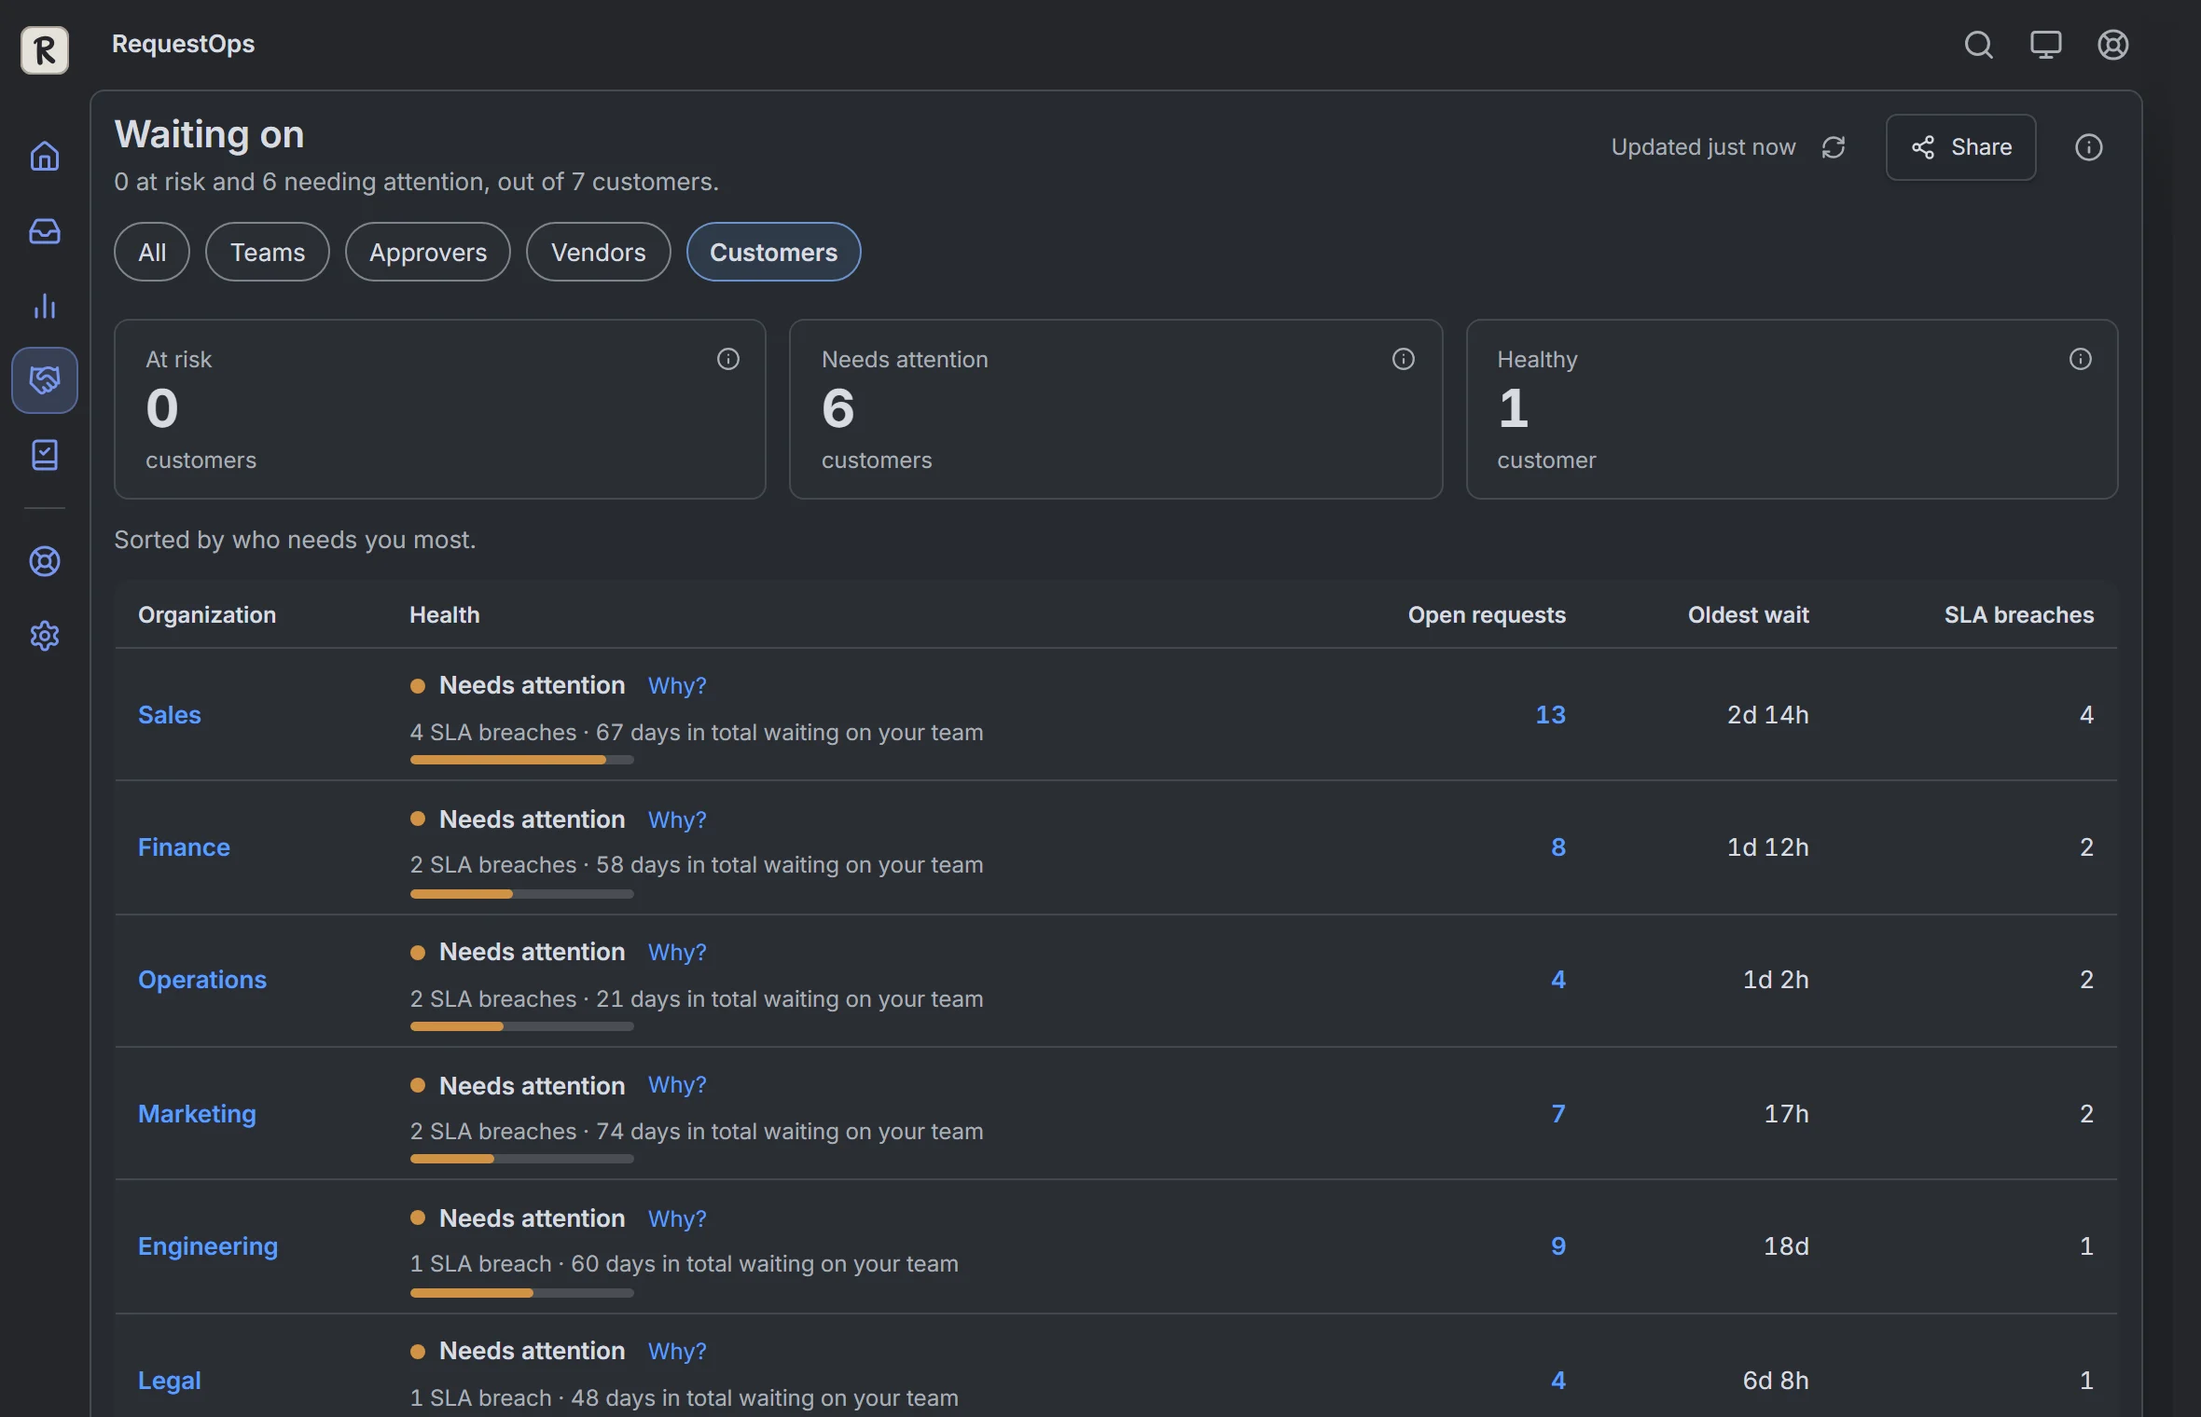Image resolution: width=2201 pixels, height=1417 pixels.
Task: Click Why? in the Finance row
Action: 677,819
